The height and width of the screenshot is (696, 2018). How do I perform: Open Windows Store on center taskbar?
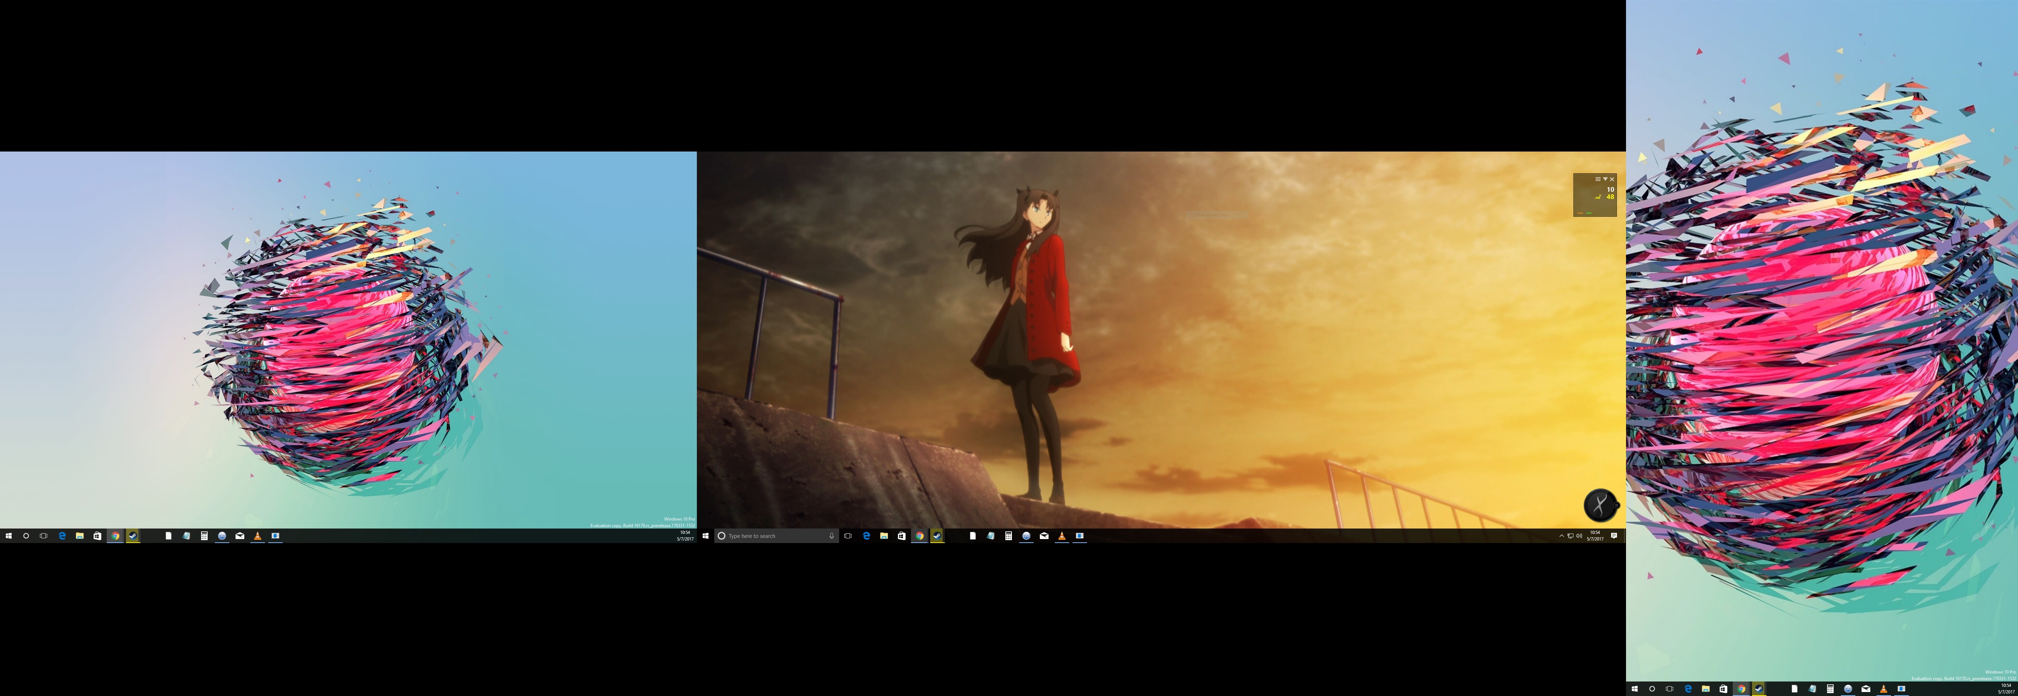click(x=902, y=536)
